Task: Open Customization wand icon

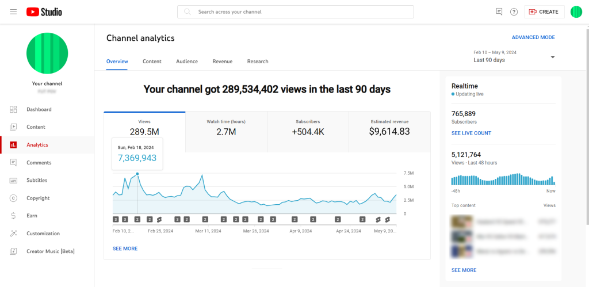Action: (x=14, y=234)
